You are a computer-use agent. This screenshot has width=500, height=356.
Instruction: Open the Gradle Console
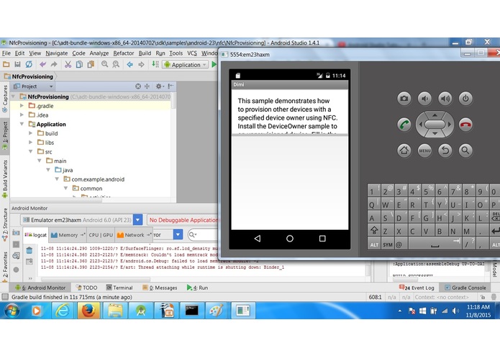click(465, 288)
